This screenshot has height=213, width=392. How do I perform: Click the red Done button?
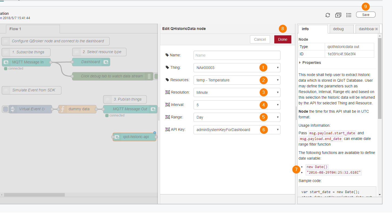click(x=282, y=39)
